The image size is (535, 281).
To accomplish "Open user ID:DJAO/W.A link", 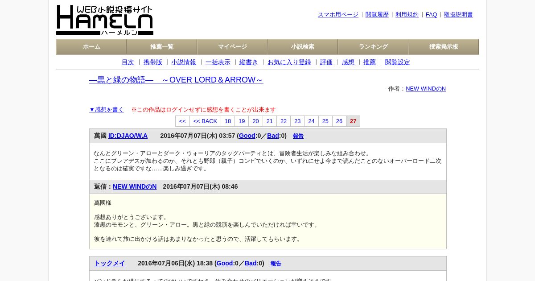I will [x=128, y=136].
